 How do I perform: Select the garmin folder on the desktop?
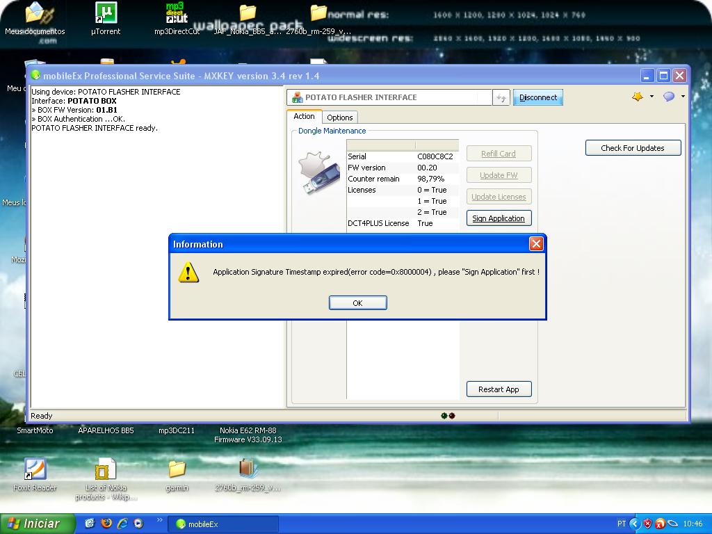tap(177, 476)
